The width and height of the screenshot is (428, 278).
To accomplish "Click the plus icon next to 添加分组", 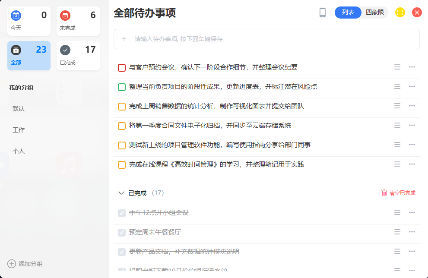I will (x=12, y=264).
